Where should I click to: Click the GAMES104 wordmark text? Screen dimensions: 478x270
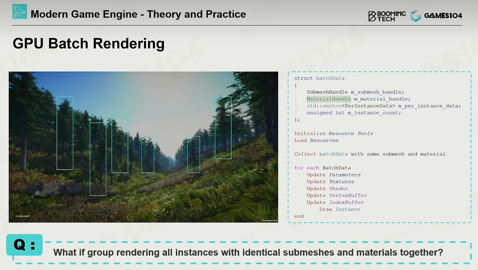[443, 16]
